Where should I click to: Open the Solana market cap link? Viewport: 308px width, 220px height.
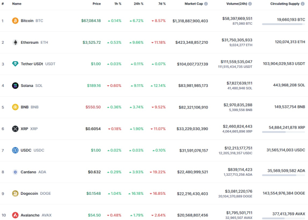click(x=193, y=85)
